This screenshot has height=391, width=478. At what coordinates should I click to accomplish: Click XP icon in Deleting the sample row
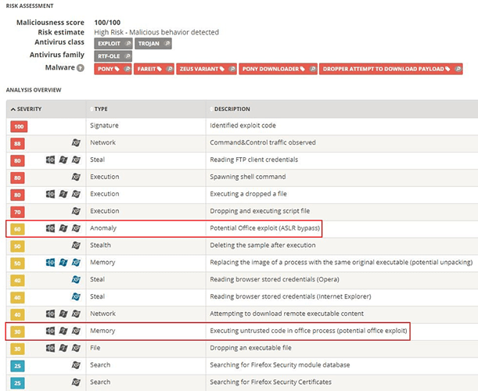tap(76, 245)
